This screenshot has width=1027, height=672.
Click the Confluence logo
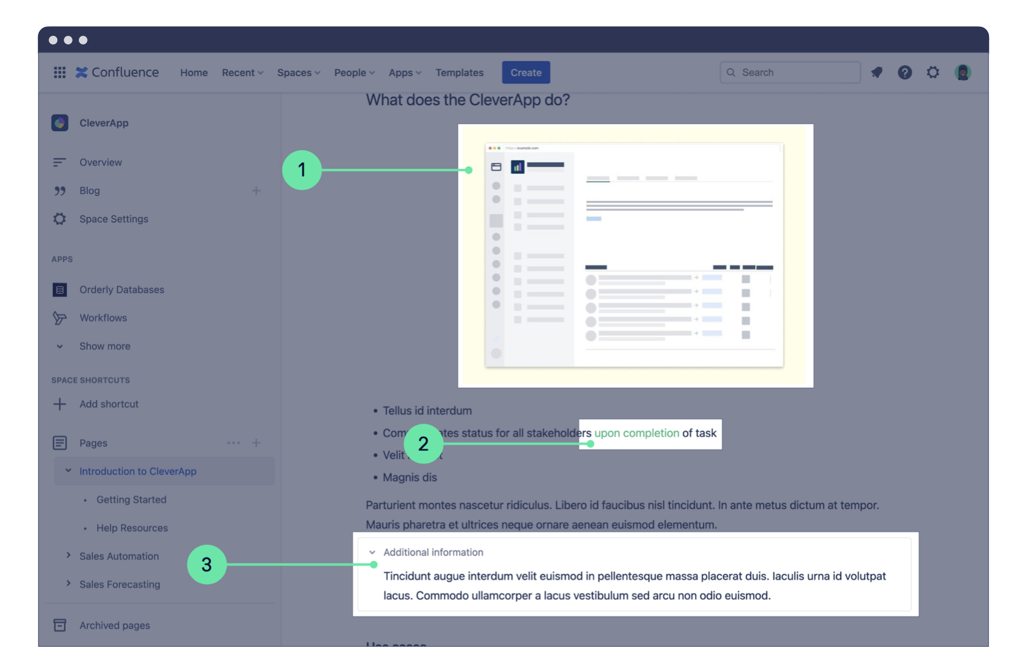117,72
